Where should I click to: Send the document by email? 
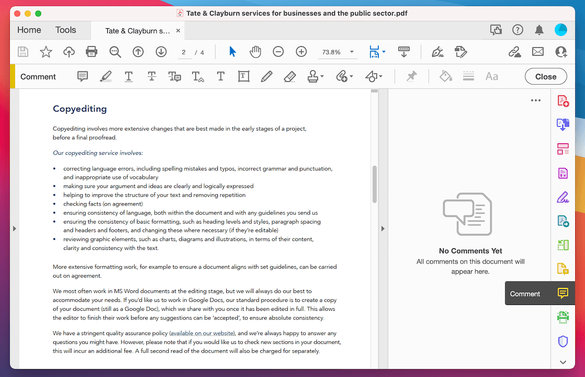(x=537, y=51)
